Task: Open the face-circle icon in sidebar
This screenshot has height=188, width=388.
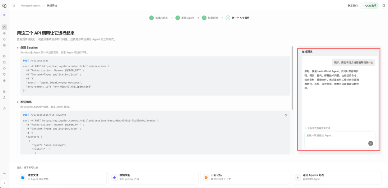Action: [x=4, y=33]
